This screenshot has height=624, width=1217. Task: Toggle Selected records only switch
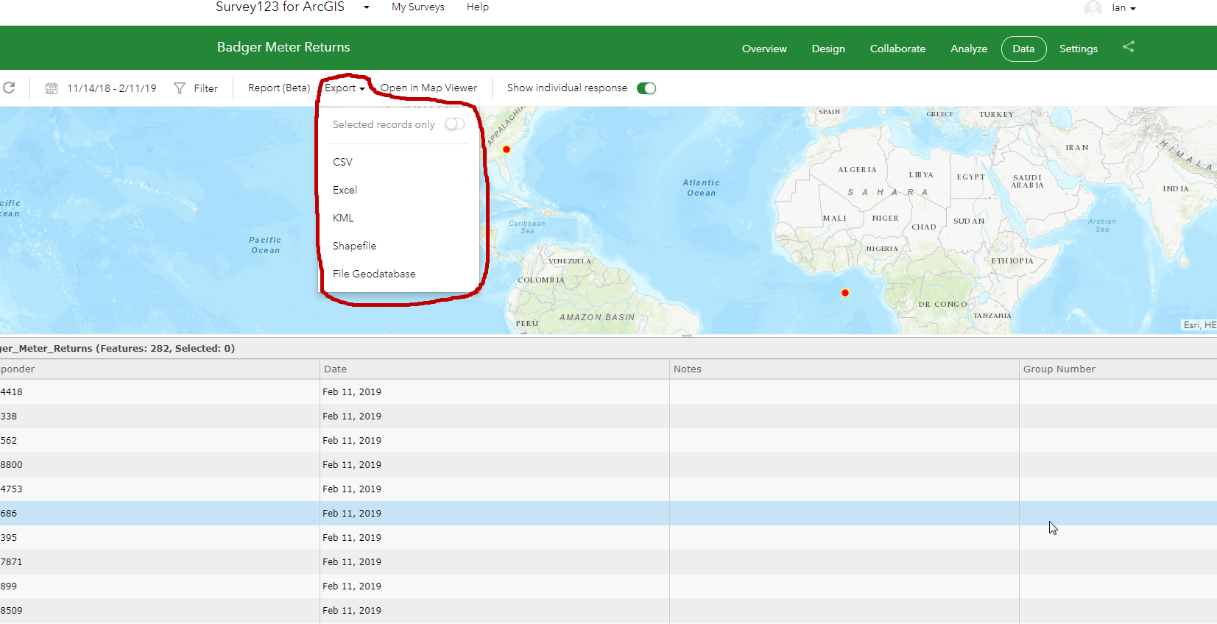pos(455,124)
